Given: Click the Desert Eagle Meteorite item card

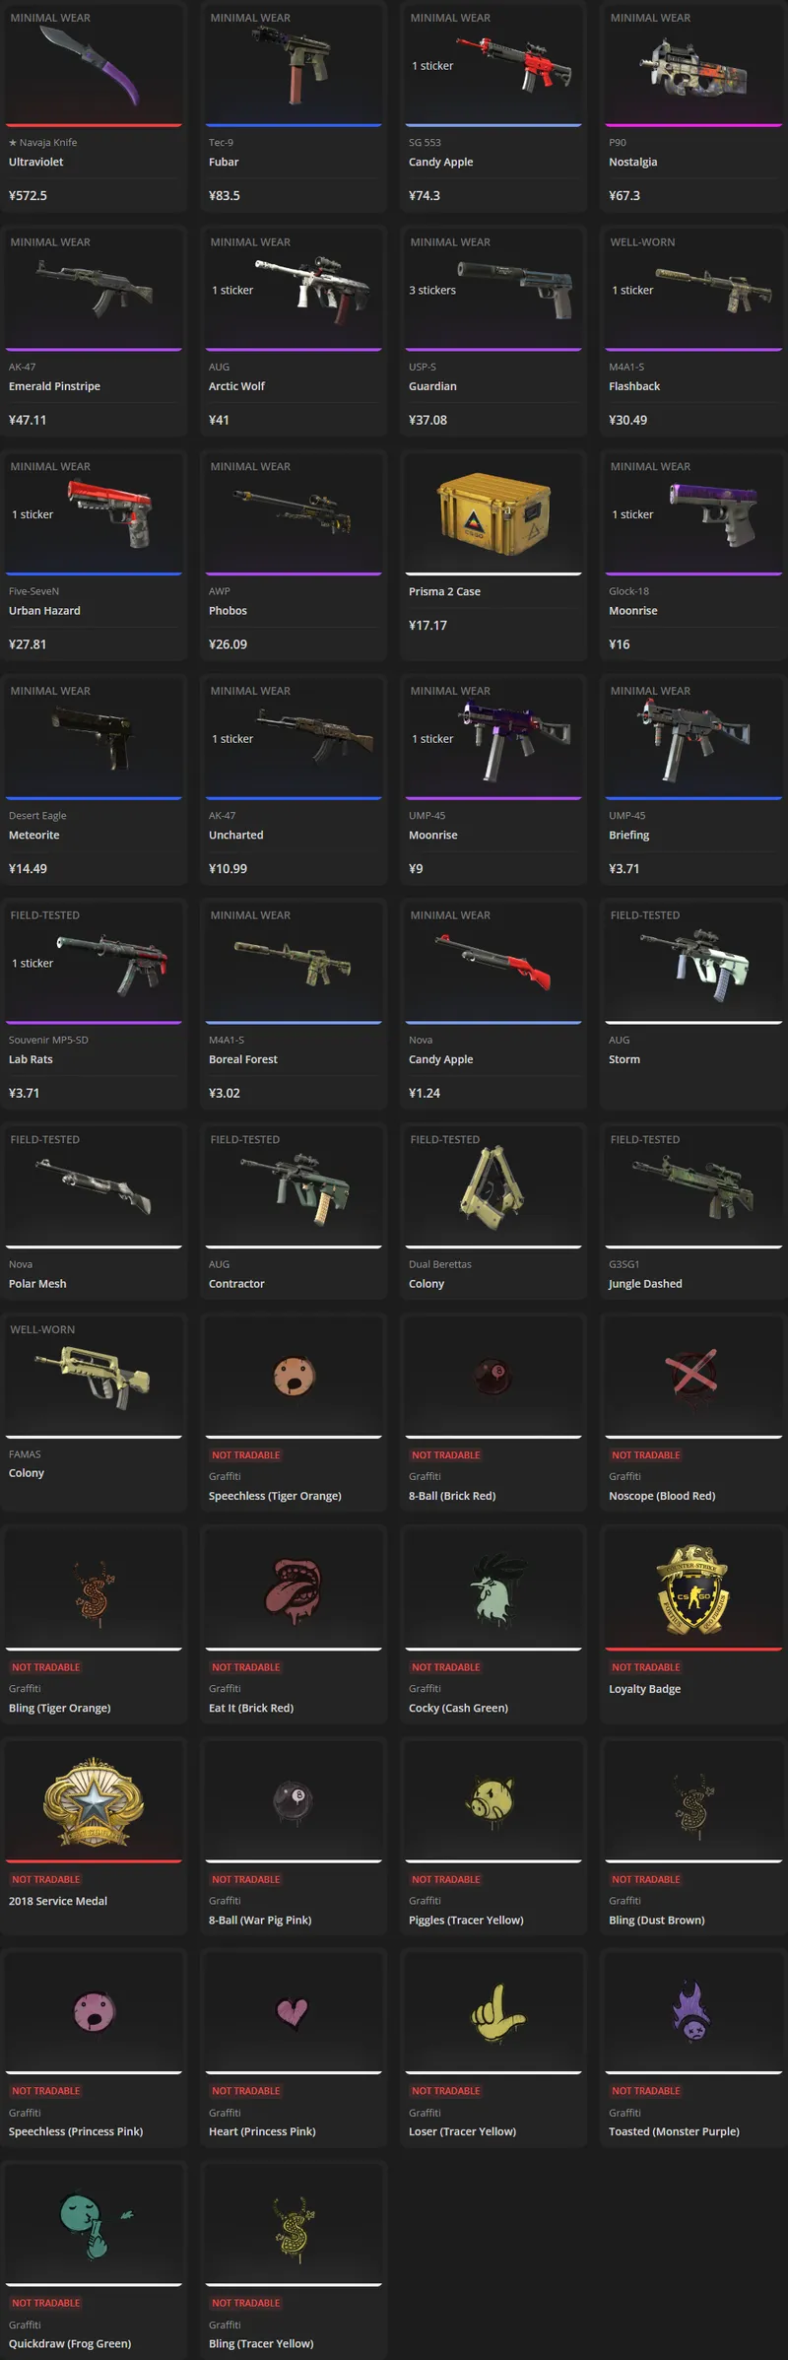Looking at the screenshot, I should [94, 778].
